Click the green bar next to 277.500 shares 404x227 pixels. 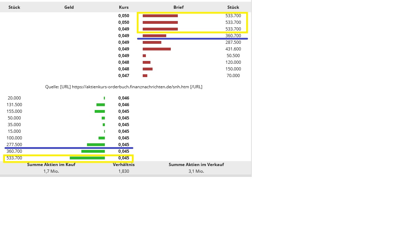pyautogui.click(x=95, y=144)
